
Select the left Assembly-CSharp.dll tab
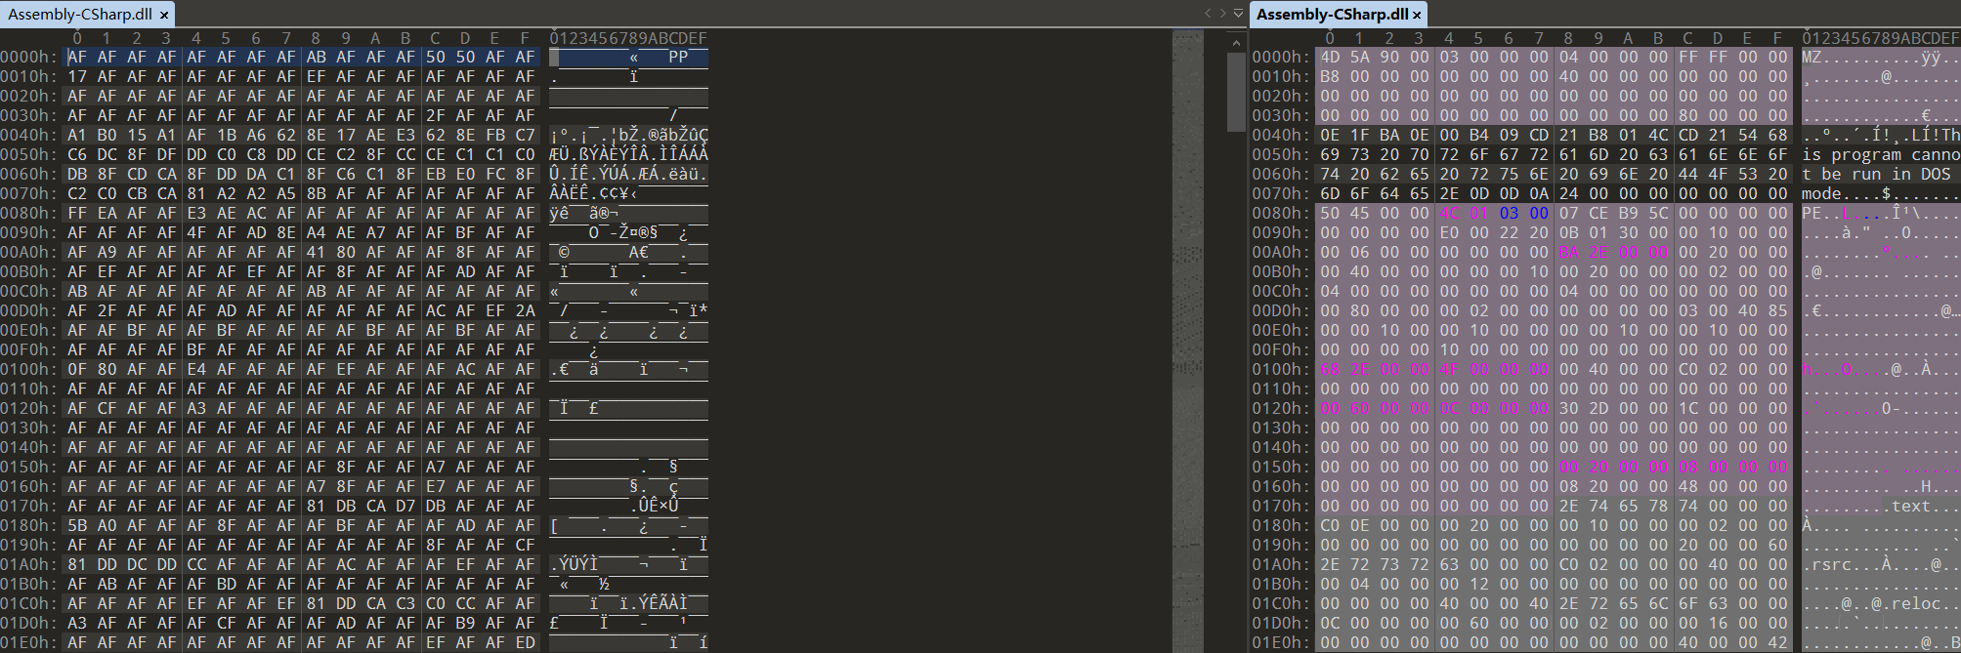[79, 15]
